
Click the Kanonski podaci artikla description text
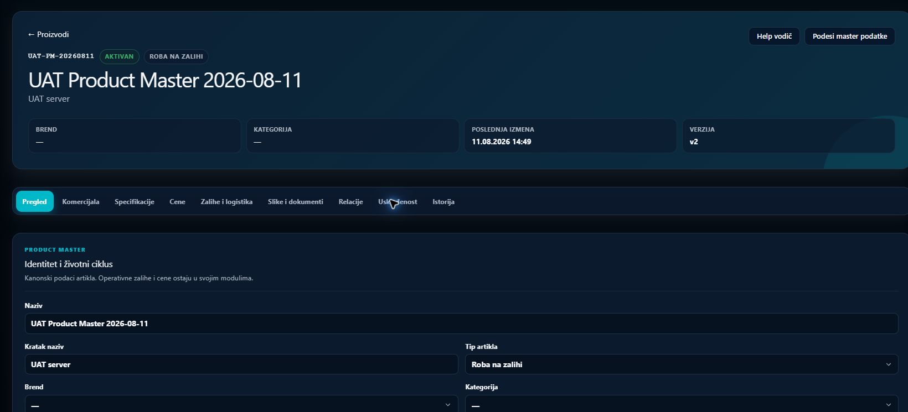139,278
